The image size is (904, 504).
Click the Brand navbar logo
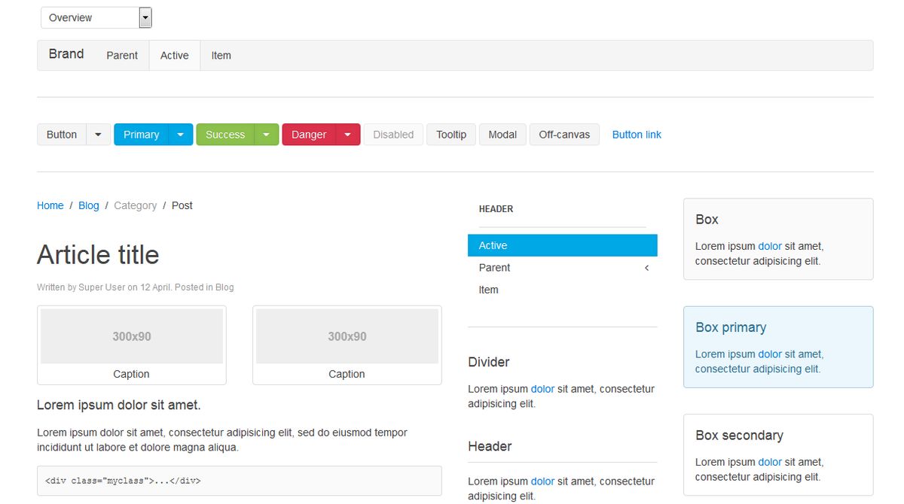66,54
